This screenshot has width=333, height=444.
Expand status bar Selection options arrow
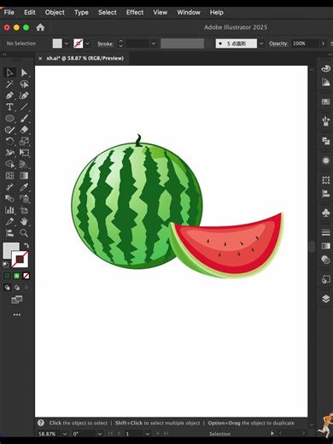click(x=272, y=434)
